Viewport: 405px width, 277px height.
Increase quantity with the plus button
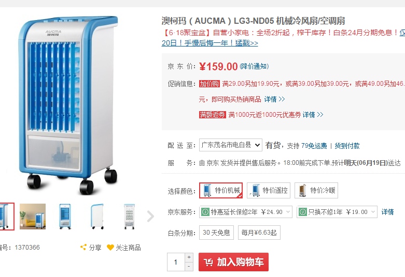[189, 257]
